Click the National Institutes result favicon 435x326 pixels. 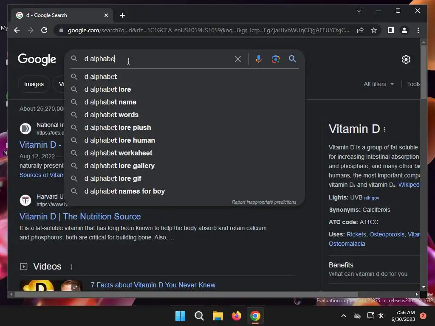pos(25,129)
